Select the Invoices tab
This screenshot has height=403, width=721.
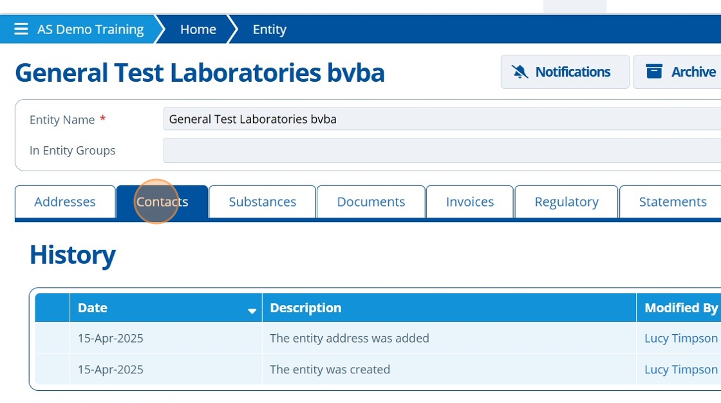[470, 202]
